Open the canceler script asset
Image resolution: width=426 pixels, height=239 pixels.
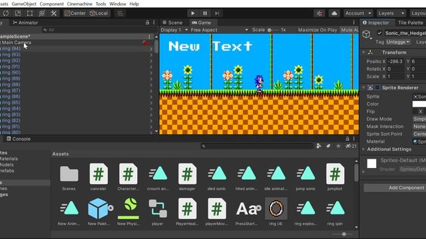[x=99, y=177]
